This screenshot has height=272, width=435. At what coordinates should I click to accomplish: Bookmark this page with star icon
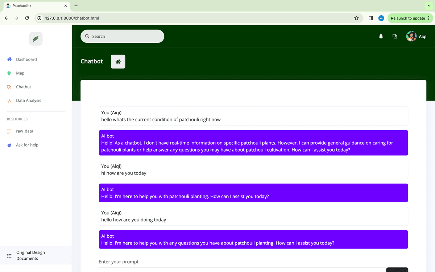click(x=356, y=18)
